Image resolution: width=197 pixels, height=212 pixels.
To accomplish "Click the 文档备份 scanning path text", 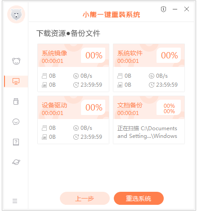I will point(147,132).
